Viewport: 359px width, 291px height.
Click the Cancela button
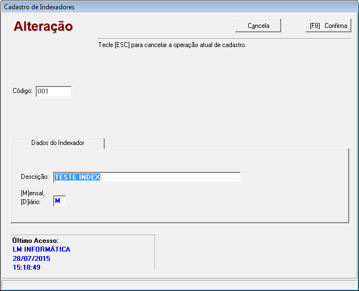tap(258, 25)
